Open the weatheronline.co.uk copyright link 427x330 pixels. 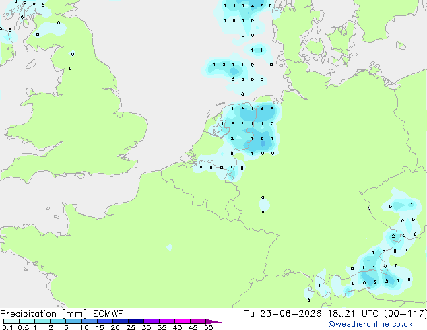click(370, 324)
